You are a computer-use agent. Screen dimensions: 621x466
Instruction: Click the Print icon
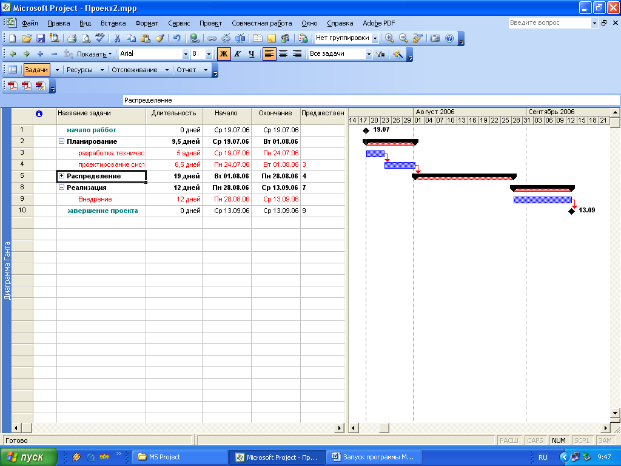point(72,38)
